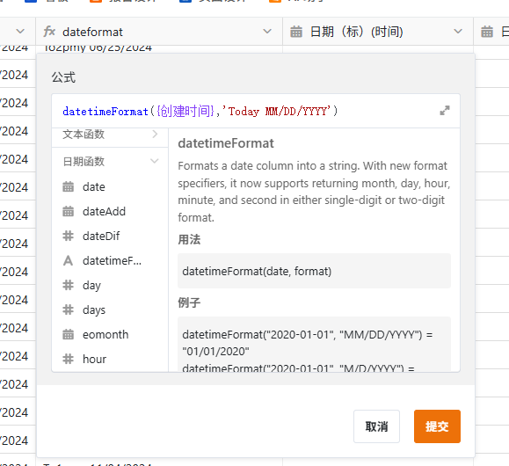Click the calendar icon of the 日期（标）(时间) column
Viewport: 509px width, 466px height.
pyautogui.click(x=295, y=32)
